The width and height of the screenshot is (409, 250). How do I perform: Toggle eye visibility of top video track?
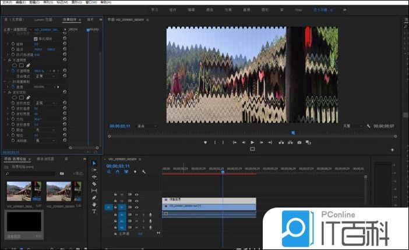[137, 194]
